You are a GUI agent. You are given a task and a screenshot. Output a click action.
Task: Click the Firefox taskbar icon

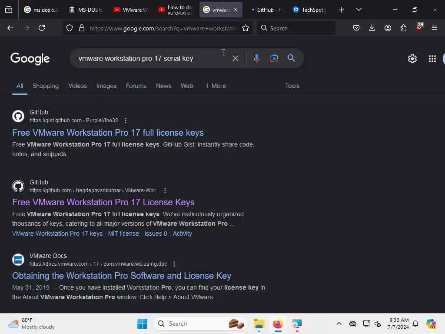click(278, 324)
